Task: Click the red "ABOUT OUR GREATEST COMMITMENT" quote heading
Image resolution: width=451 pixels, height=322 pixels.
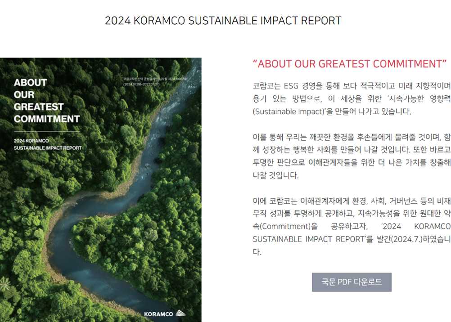Action: 349,64
